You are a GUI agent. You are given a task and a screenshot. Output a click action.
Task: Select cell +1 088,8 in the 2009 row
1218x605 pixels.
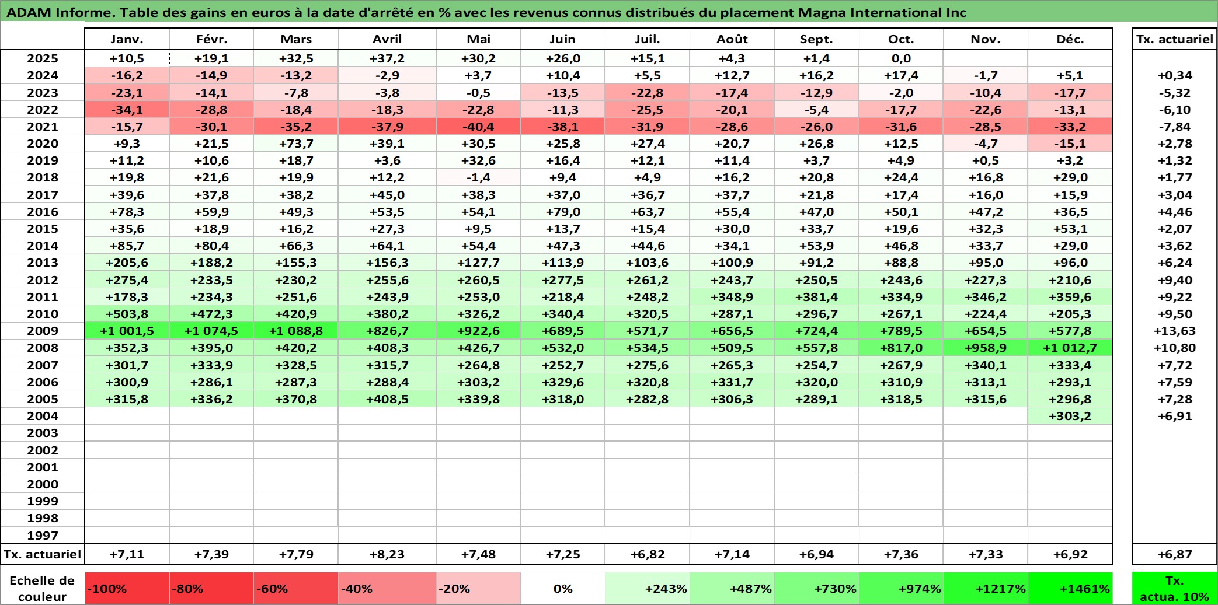(296, 331)
